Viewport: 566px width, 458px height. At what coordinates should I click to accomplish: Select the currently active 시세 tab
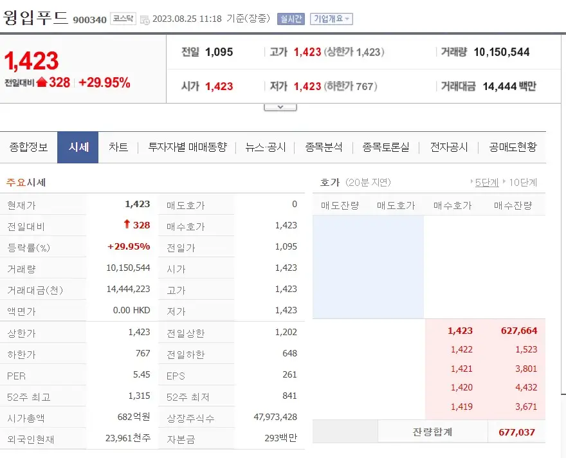point(77,147)
